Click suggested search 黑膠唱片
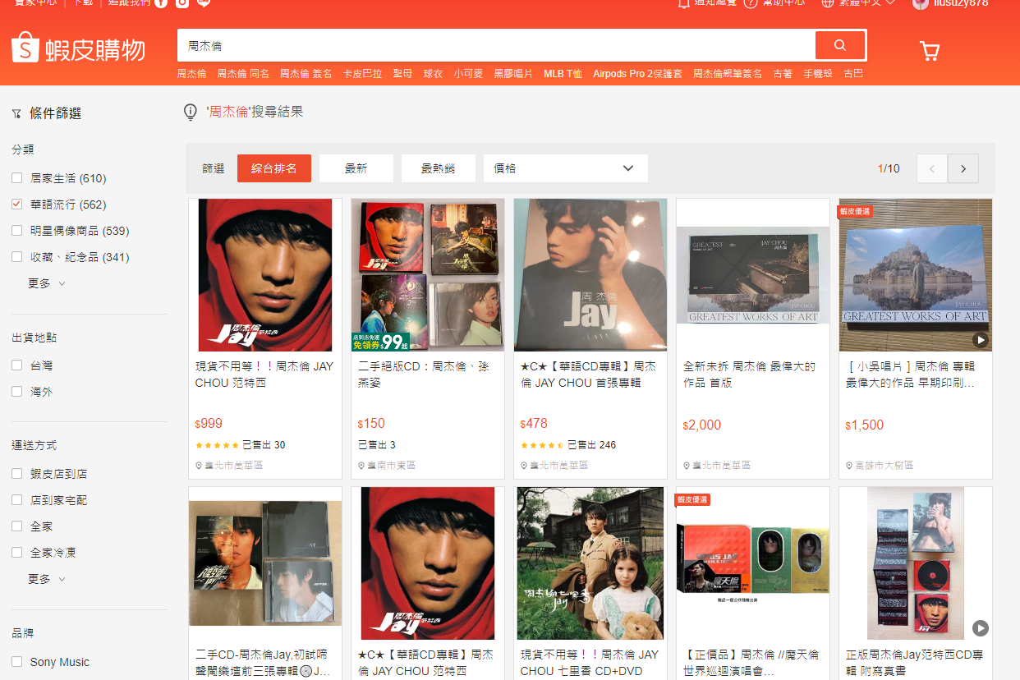Viewport: 1020px width, 680px height. 513,74
